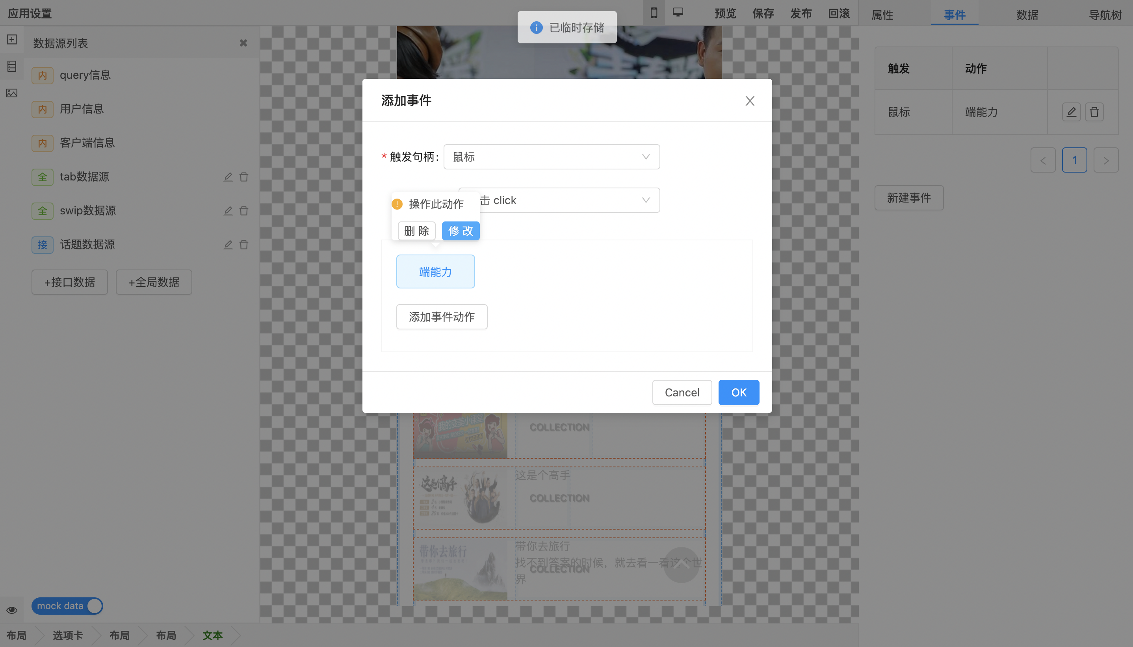Click the add component plus sidebar icon
The height and width of the screenshot is (647, 1133).
(x=12, y=39)
